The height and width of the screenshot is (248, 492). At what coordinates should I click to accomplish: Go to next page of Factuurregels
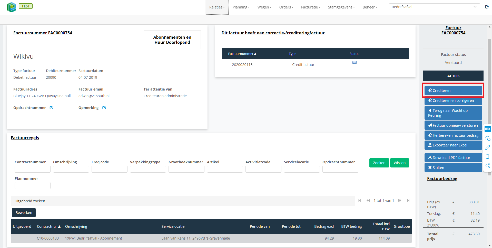coord(400,201)
